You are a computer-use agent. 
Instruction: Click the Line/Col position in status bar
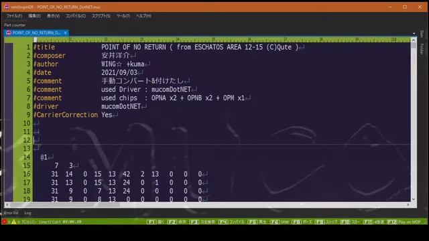tap(50, 222)
